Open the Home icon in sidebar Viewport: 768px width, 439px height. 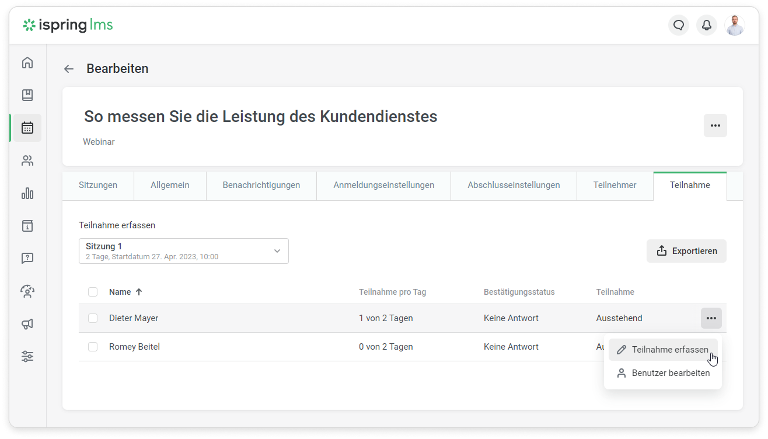(27, 62)
